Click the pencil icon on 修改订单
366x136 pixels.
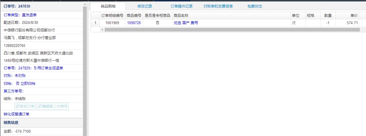17,106
